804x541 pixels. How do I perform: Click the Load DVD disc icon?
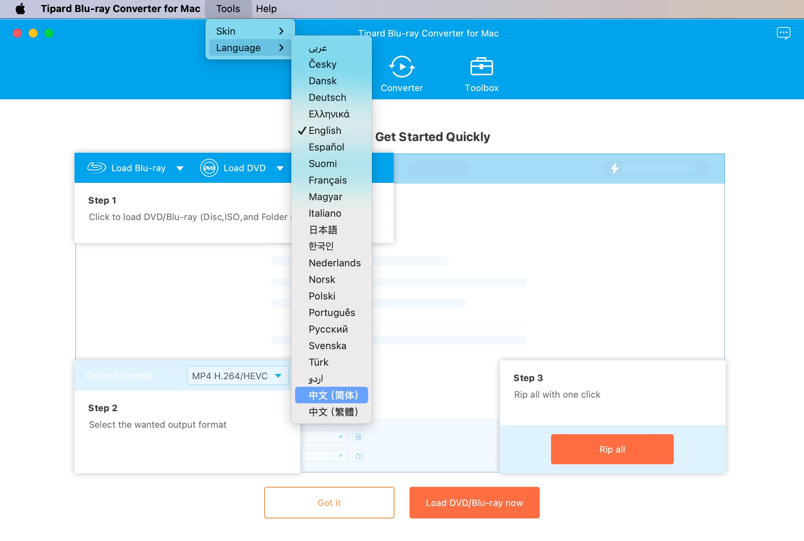(209, 168)
